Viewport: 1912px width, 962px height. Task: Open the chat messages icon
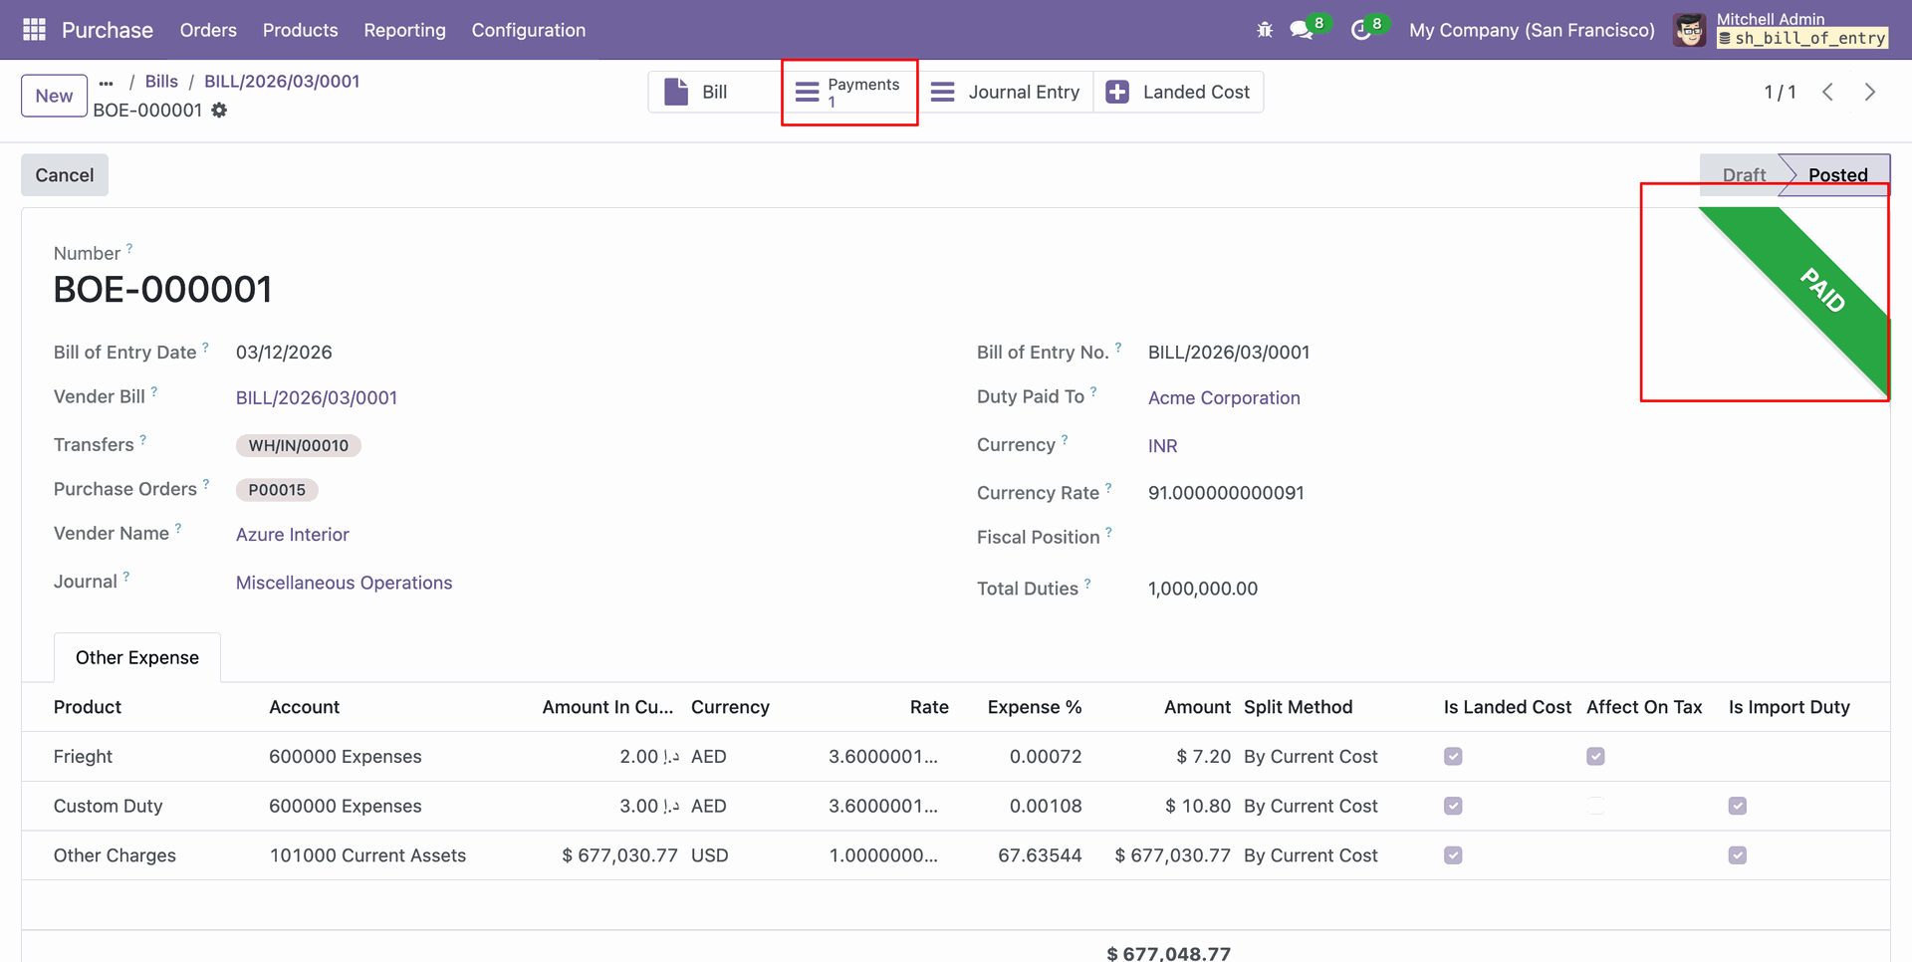click(x=1302, y=30)
